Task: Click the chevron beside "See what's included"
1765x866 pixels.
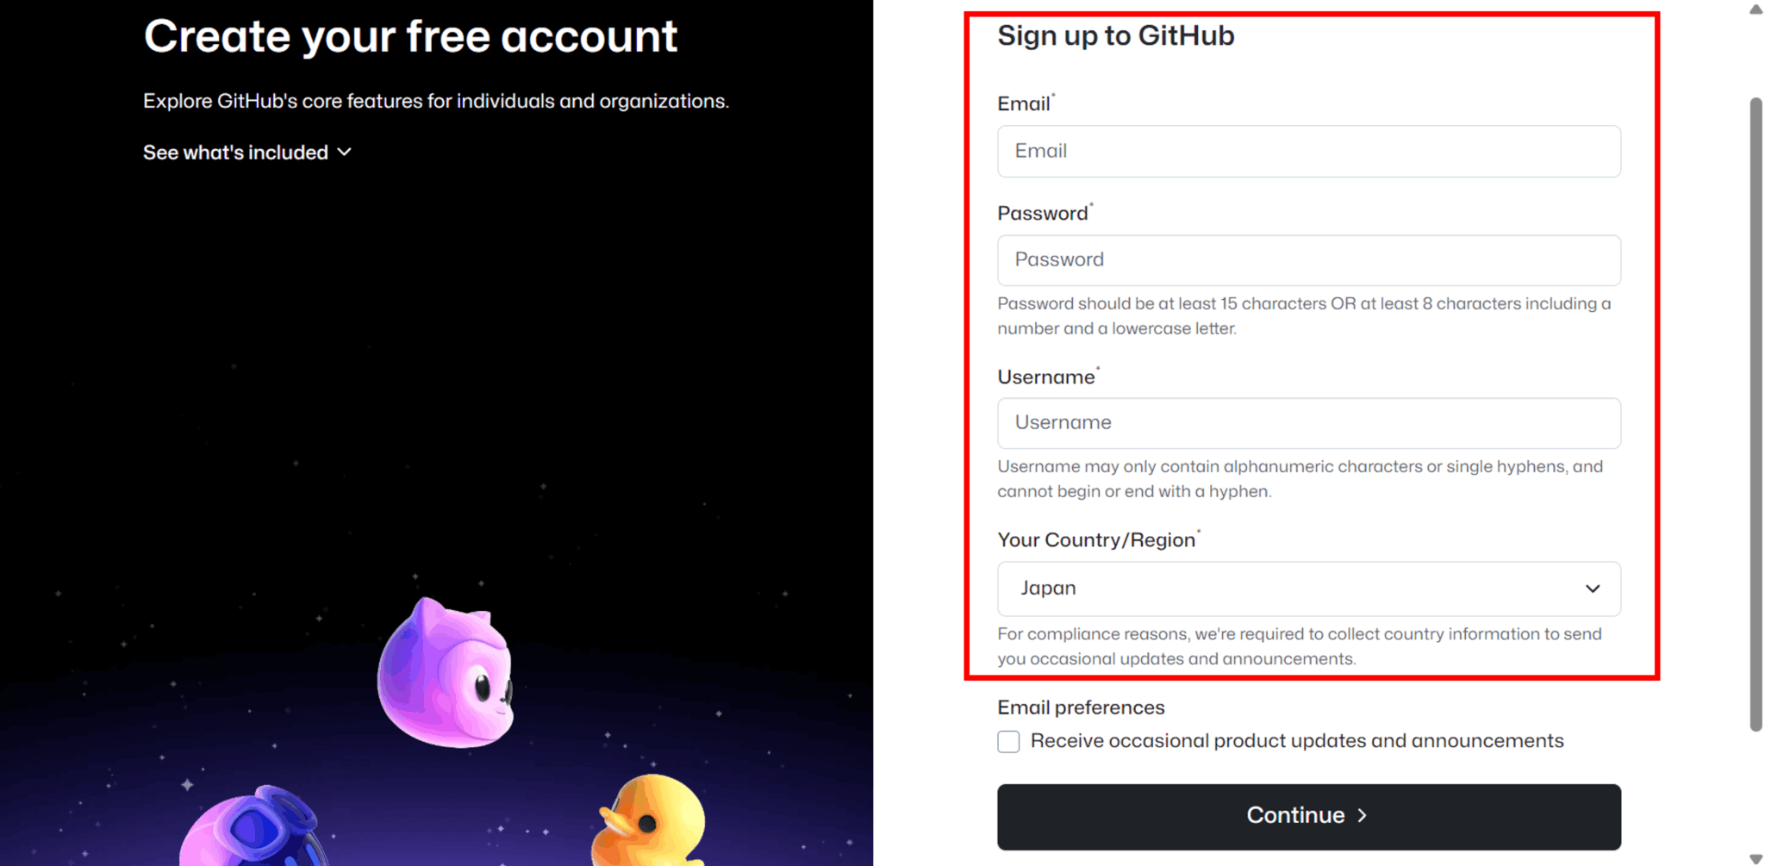Action: click(345, 153)
